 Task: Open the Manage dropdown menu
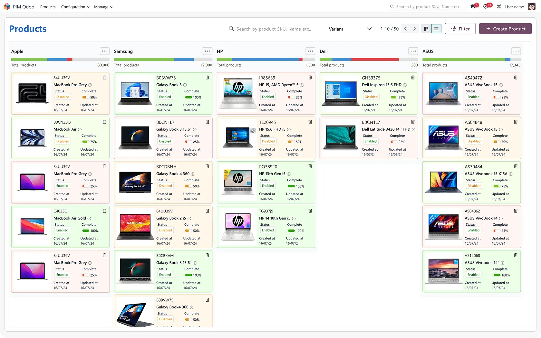click(x=103, y=7)
